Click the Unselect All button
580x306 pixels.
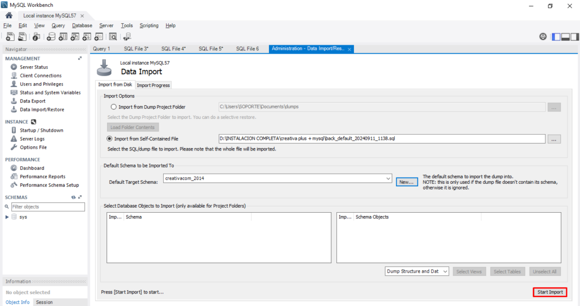click(x=544, y=271)
